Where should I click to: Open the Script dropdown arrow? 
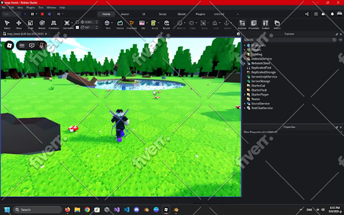coord(158,23)
